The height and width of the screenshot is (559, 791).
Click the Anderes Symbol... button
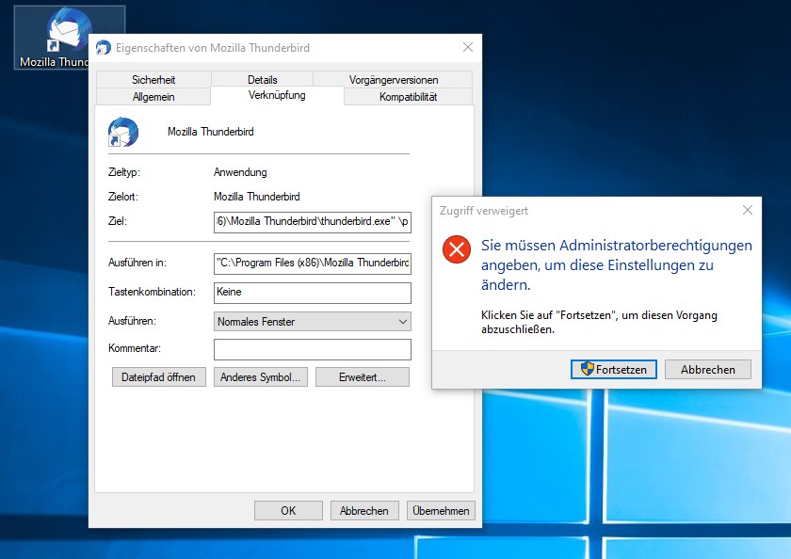(x=260, y=377)
